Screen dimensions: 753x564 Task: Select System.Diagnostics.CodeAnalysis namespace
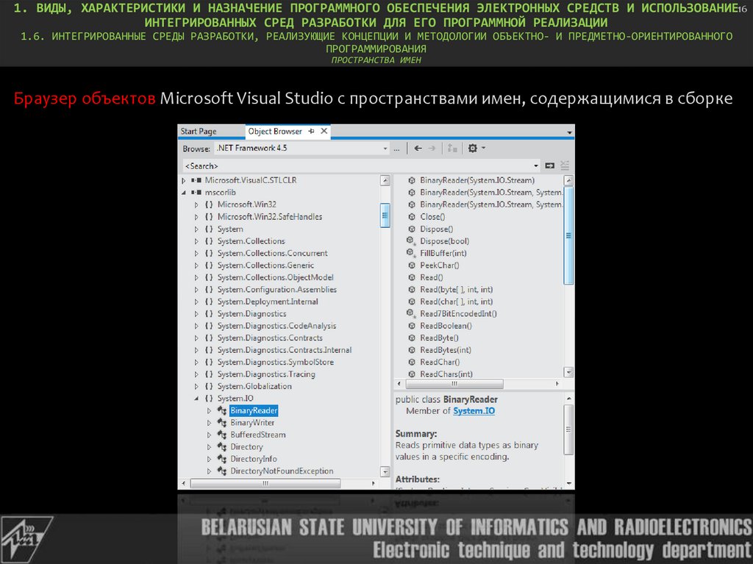coord(276,326)
